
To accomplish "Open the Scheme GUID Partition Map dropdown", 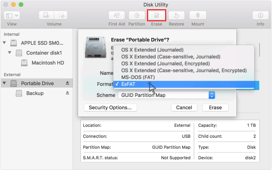I will pos(166,95).
